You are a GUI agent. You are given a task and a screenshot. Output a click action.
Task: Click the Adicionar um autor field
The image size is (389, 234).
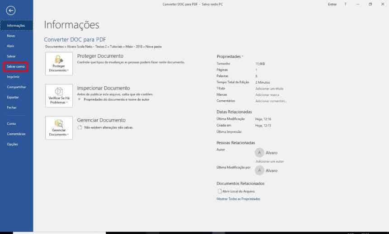[270, 161]
